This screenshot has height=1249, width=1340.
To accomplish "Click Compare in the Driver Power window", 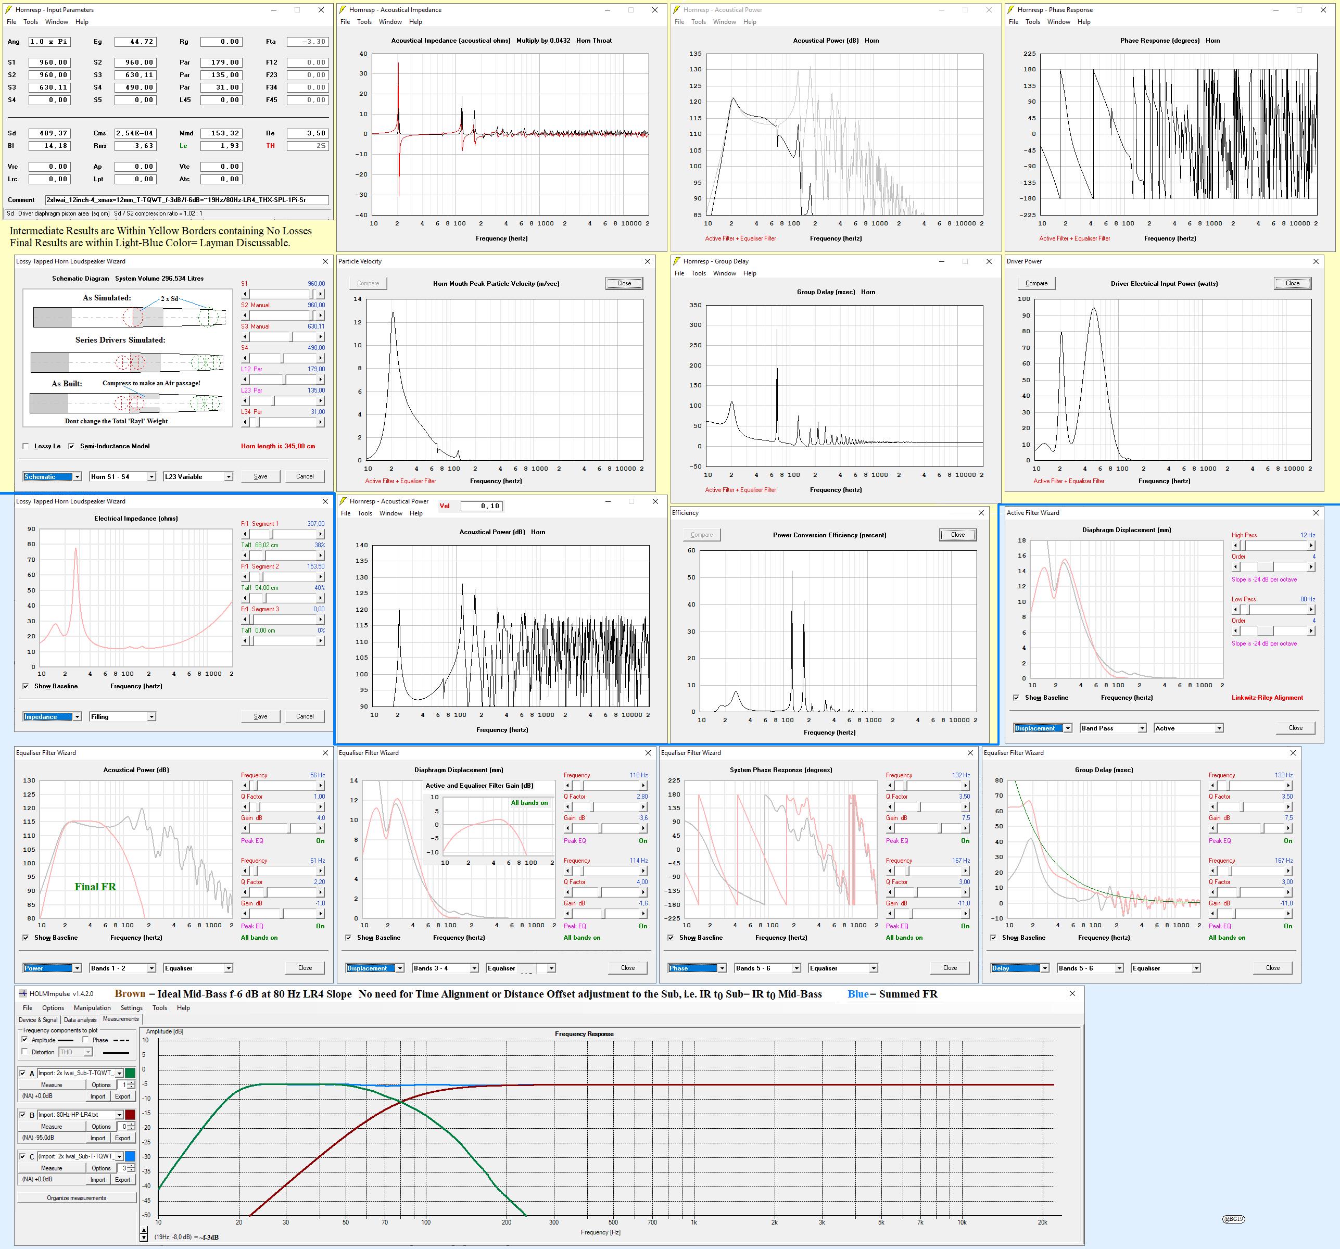I will [1036, 283].
